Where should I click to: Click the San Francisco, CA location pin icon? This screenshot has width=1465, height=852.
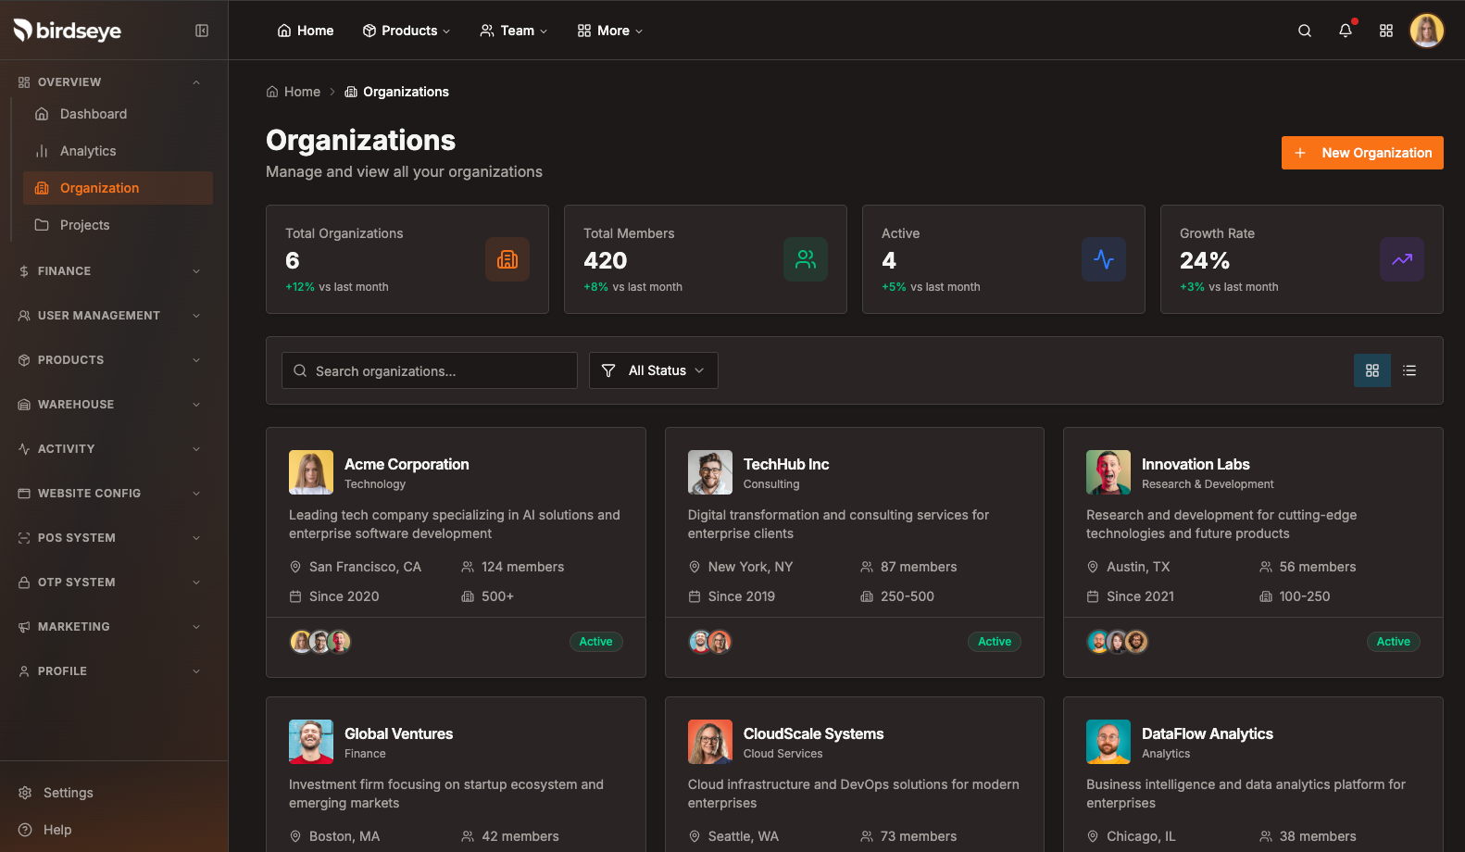[295, 567]
